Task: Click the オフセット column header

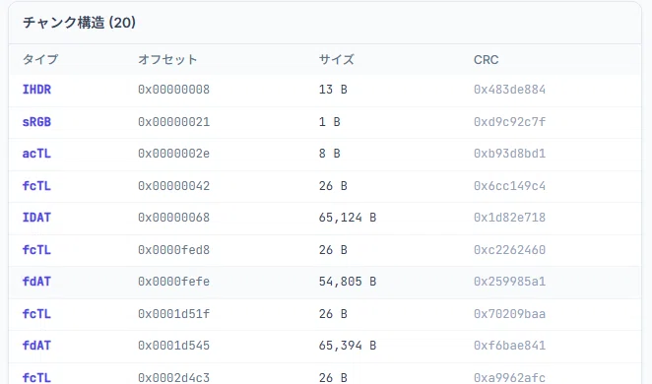Action: point(167,59)
